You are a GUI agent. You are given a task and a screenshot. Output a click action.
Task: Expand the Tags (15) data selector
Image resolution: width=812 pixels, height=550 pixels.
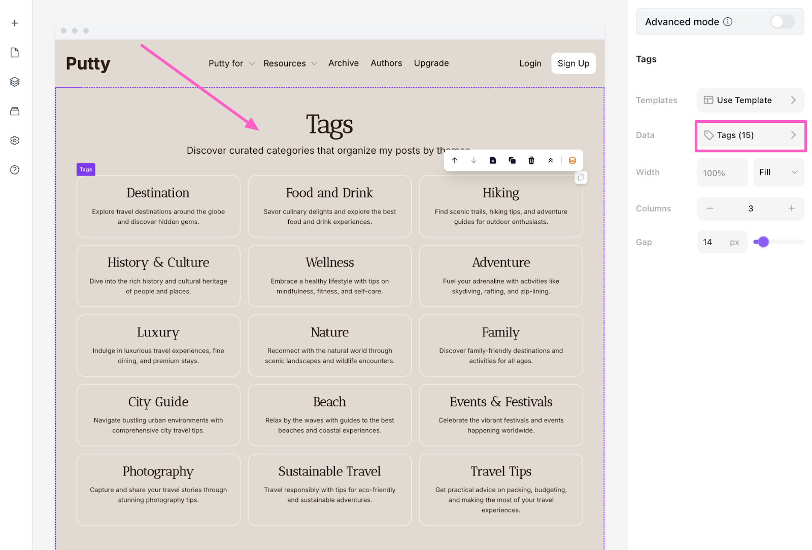point(750,135)
